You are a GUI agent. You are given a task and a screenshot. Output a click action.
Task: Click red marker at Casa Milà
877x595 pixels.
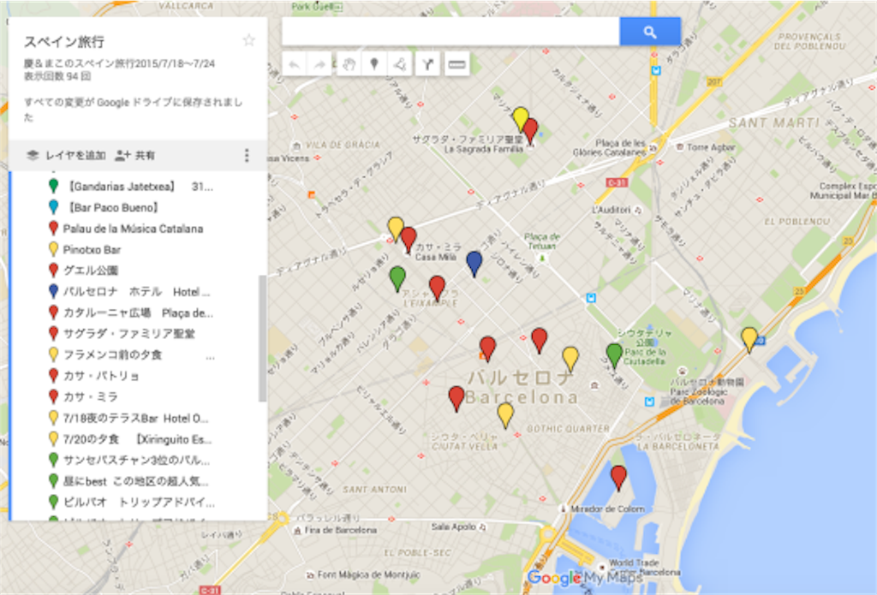pos(409,240)
